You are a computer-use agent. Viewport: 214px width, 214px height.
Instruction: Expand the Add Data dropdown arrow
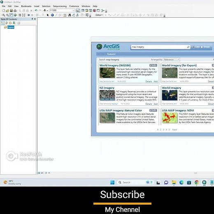[x=47, y=11]
